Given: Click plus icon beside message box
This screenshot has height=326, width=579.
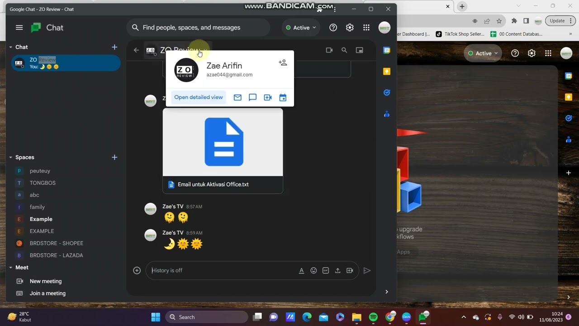Looking at the screenshot, I should click(x=137, y=270).
